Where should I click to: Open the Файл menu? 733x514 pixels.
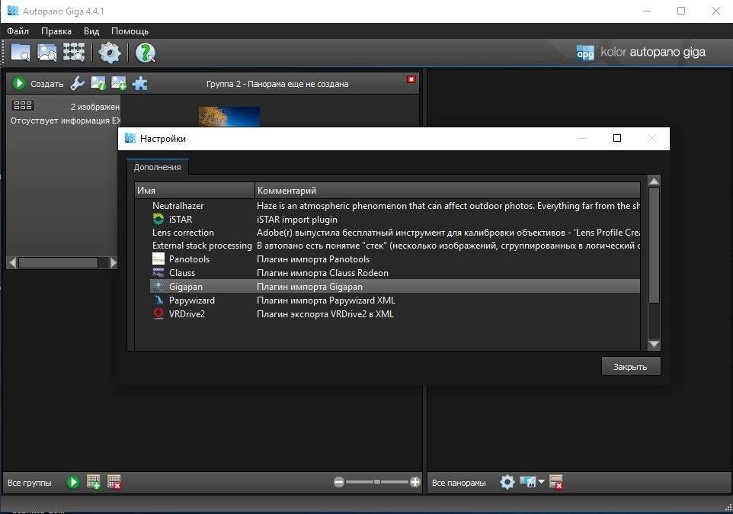(18, 31)
